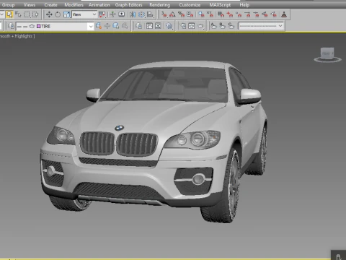
Task: Open the Views menu
Action: 30,5
